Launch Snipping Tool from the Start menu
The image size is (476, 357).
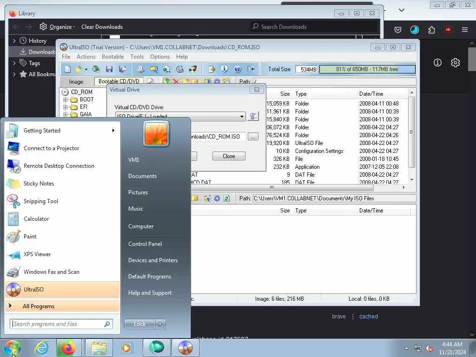point(62,201)
